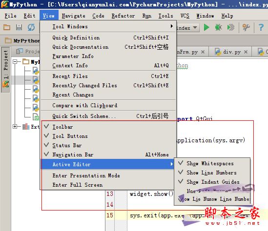This screenshot has width=268, height=231.
Task: Click External Libraries icon in project tree
Action: click(26, 127)
